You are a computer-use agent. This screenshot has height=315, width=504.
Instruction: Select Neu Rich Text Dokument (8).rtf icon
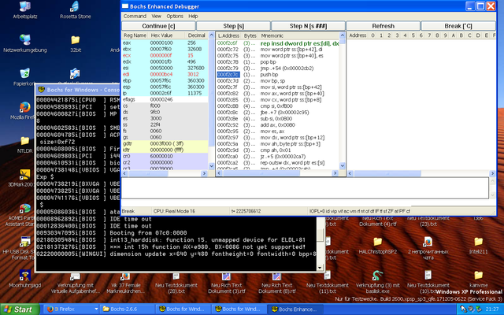pyautogui.click(x=276, y=282)
